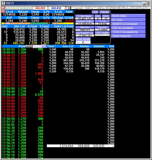Image resolution: width=152 pixels, height=160 pixels.
Task: Select the DK toolbar button
Action: (31, 8)
